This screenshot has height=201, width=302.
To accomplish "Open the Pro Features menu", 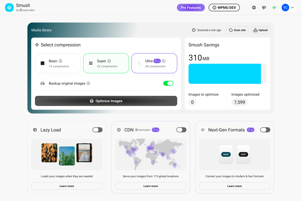I will [x=191, y=8].
